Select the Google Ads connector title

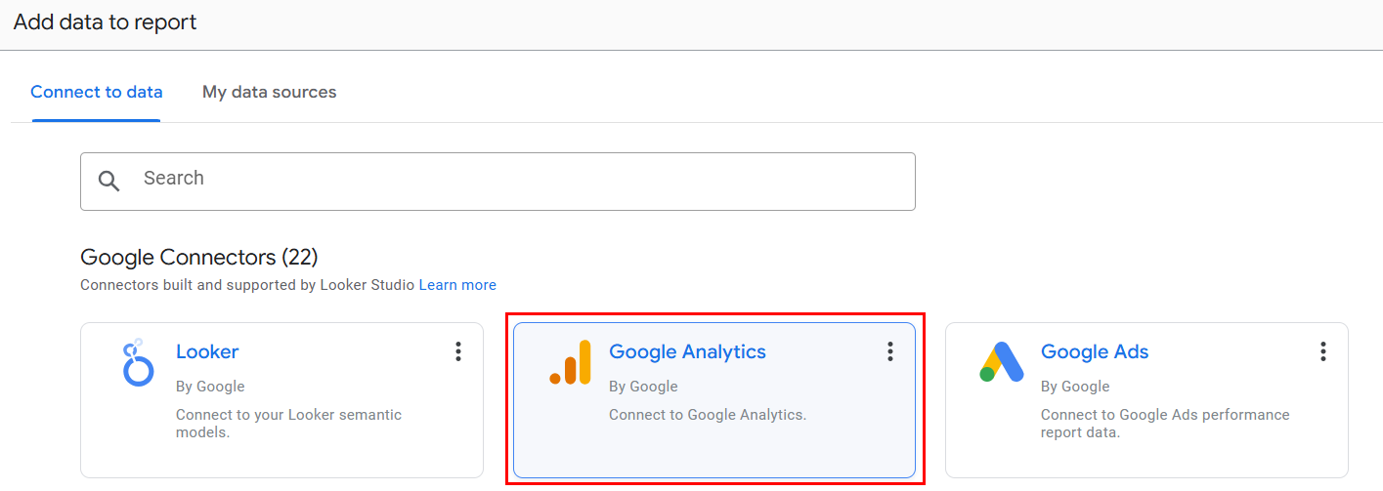click(1095, 351)
